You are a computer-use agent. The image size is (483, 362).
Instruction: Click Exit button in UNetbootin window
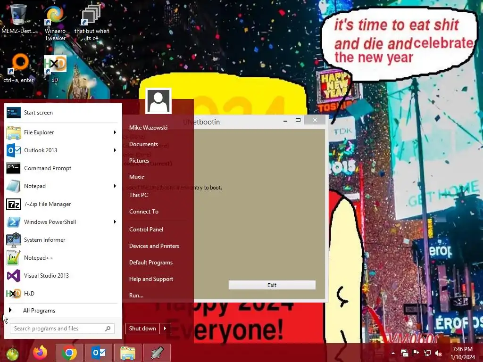coord(272,285)
